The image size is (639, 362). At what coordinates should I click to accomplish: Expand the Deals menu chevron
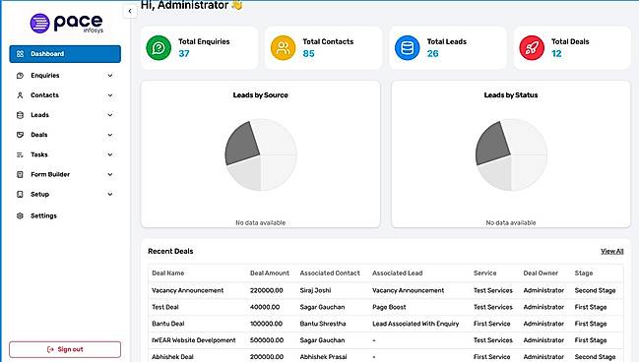click(110, 135)
